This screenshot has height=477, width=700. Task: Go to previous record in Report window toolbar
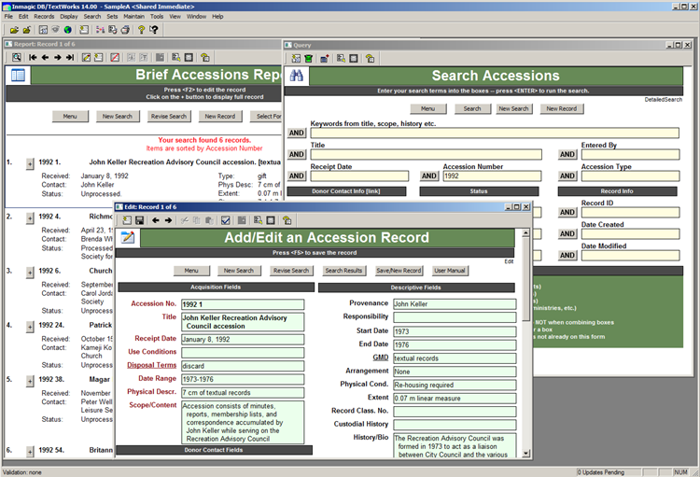tap(45, 58)
